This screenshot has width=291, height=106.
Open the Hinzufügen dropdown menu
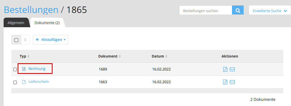(50, 40)
